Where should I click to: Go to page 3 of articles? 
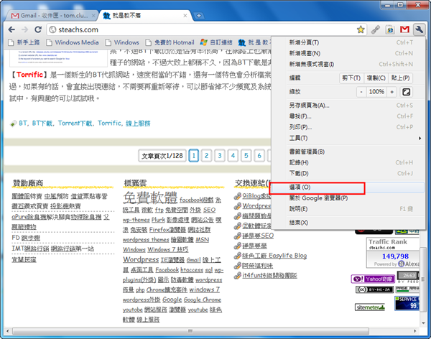click(x=220, y=156)
